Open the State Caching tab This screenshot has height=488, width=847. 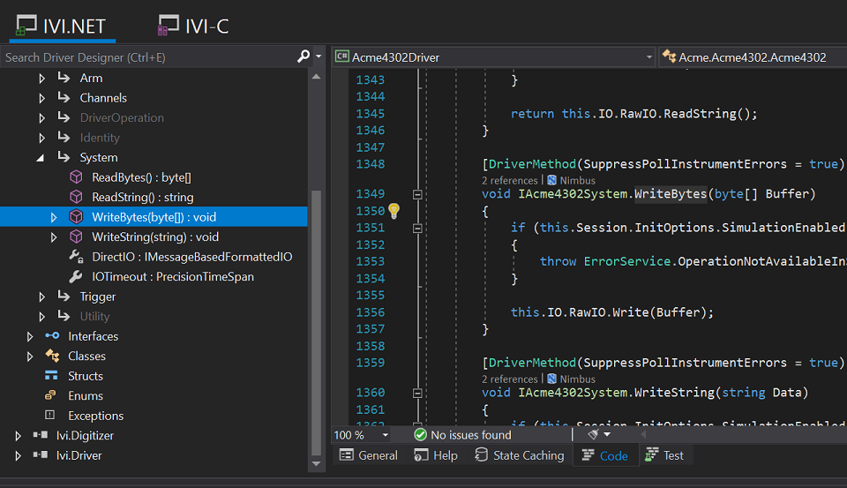click(519, 455)
